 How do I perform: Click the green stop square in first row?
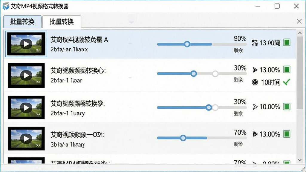point(287,42)
